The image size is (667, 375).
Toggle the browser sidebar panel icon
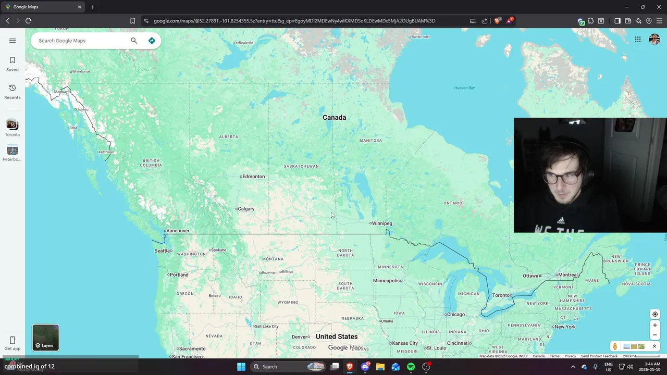pyautogui.click(x=617, y=21)
